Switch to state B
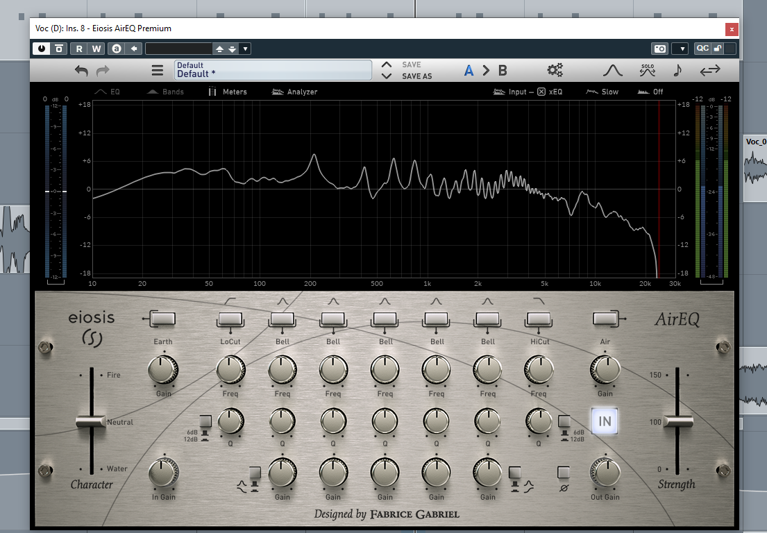 pos(503,70)
